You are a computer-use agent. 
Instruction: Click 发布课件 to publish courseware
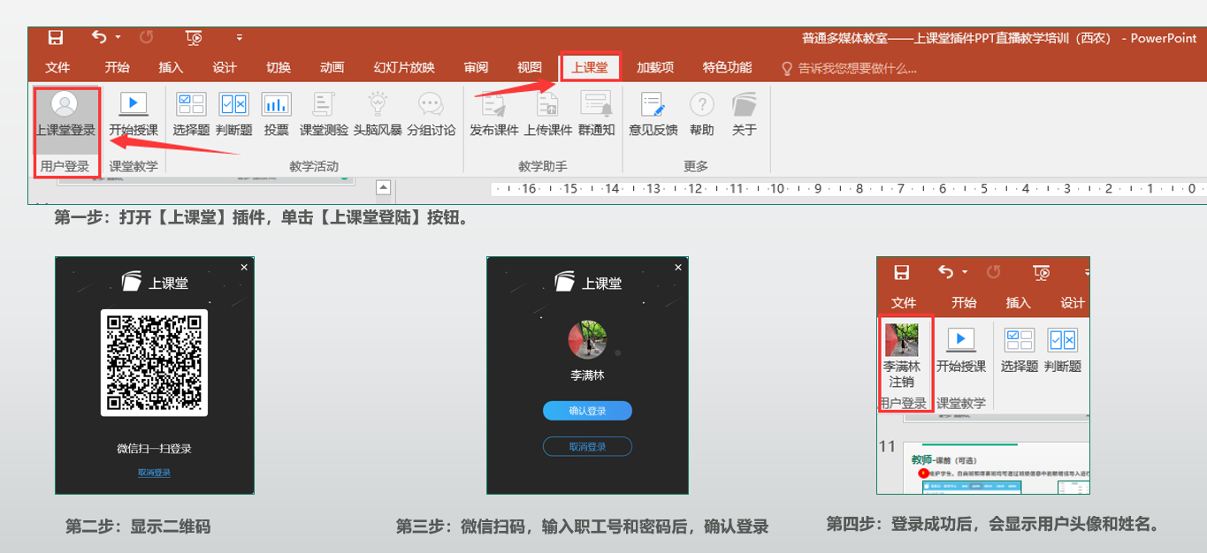pyautogui.click(x=493, y=115)
